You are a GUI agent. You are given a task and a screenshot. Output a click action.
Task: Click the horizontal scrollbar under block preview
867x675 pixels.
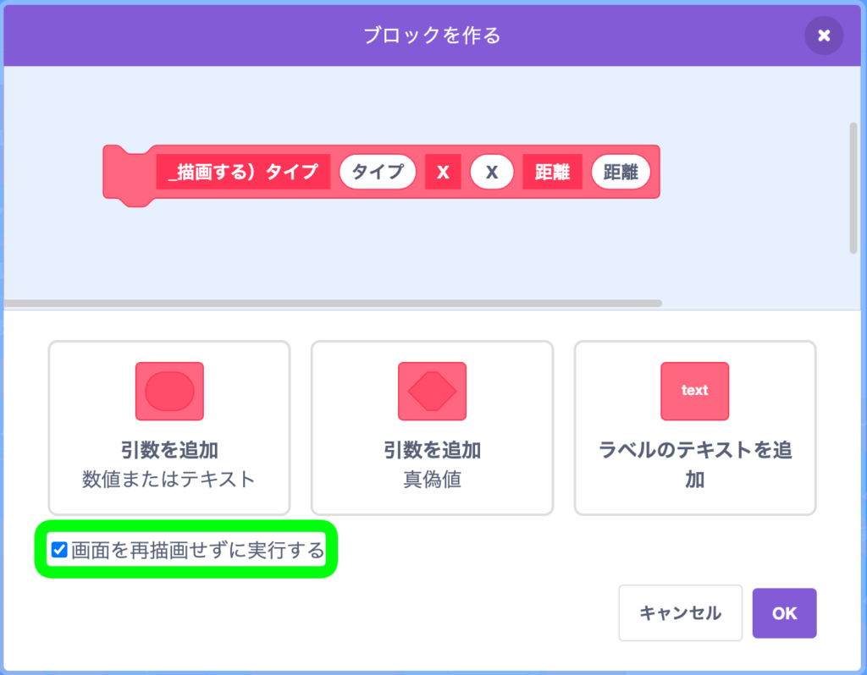[x=333, y=304]
